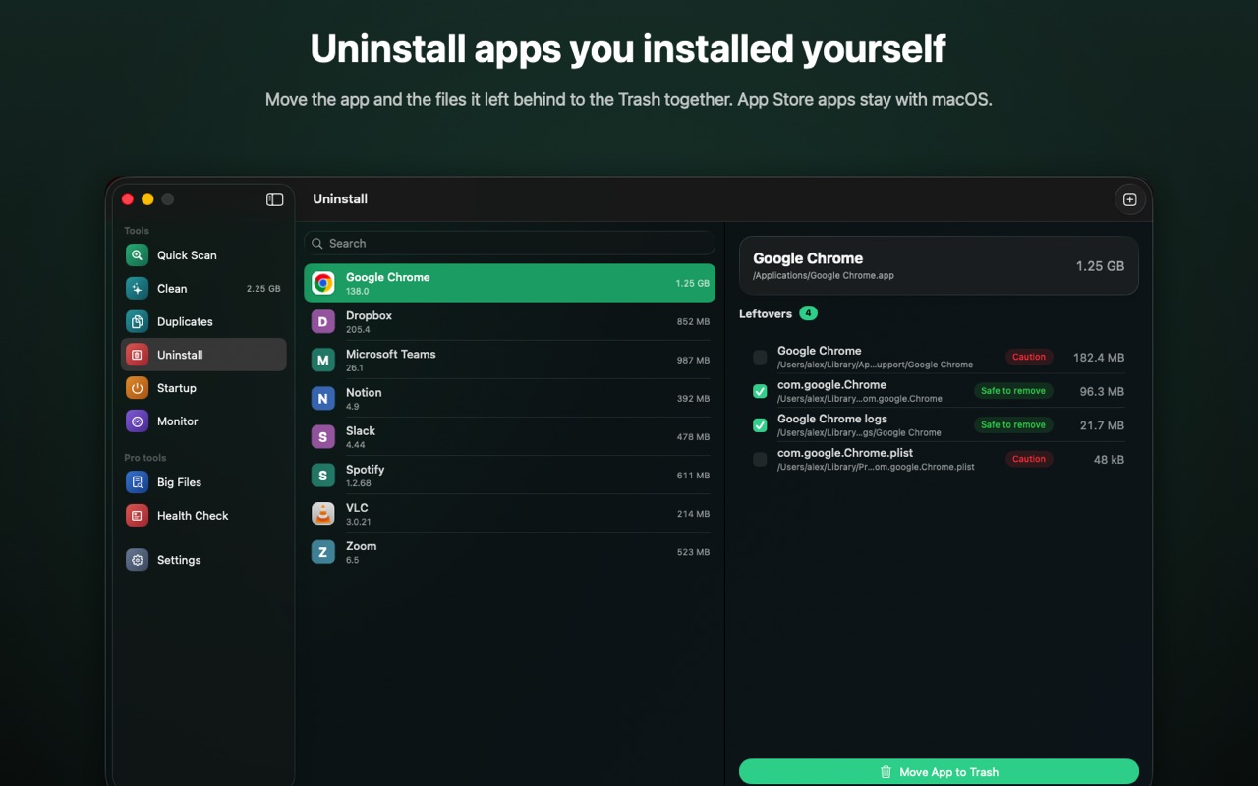Image resolution: width=1258 pixels, height=786 pixels.
Task: Open the Startup tool icon
Action: 138,388
